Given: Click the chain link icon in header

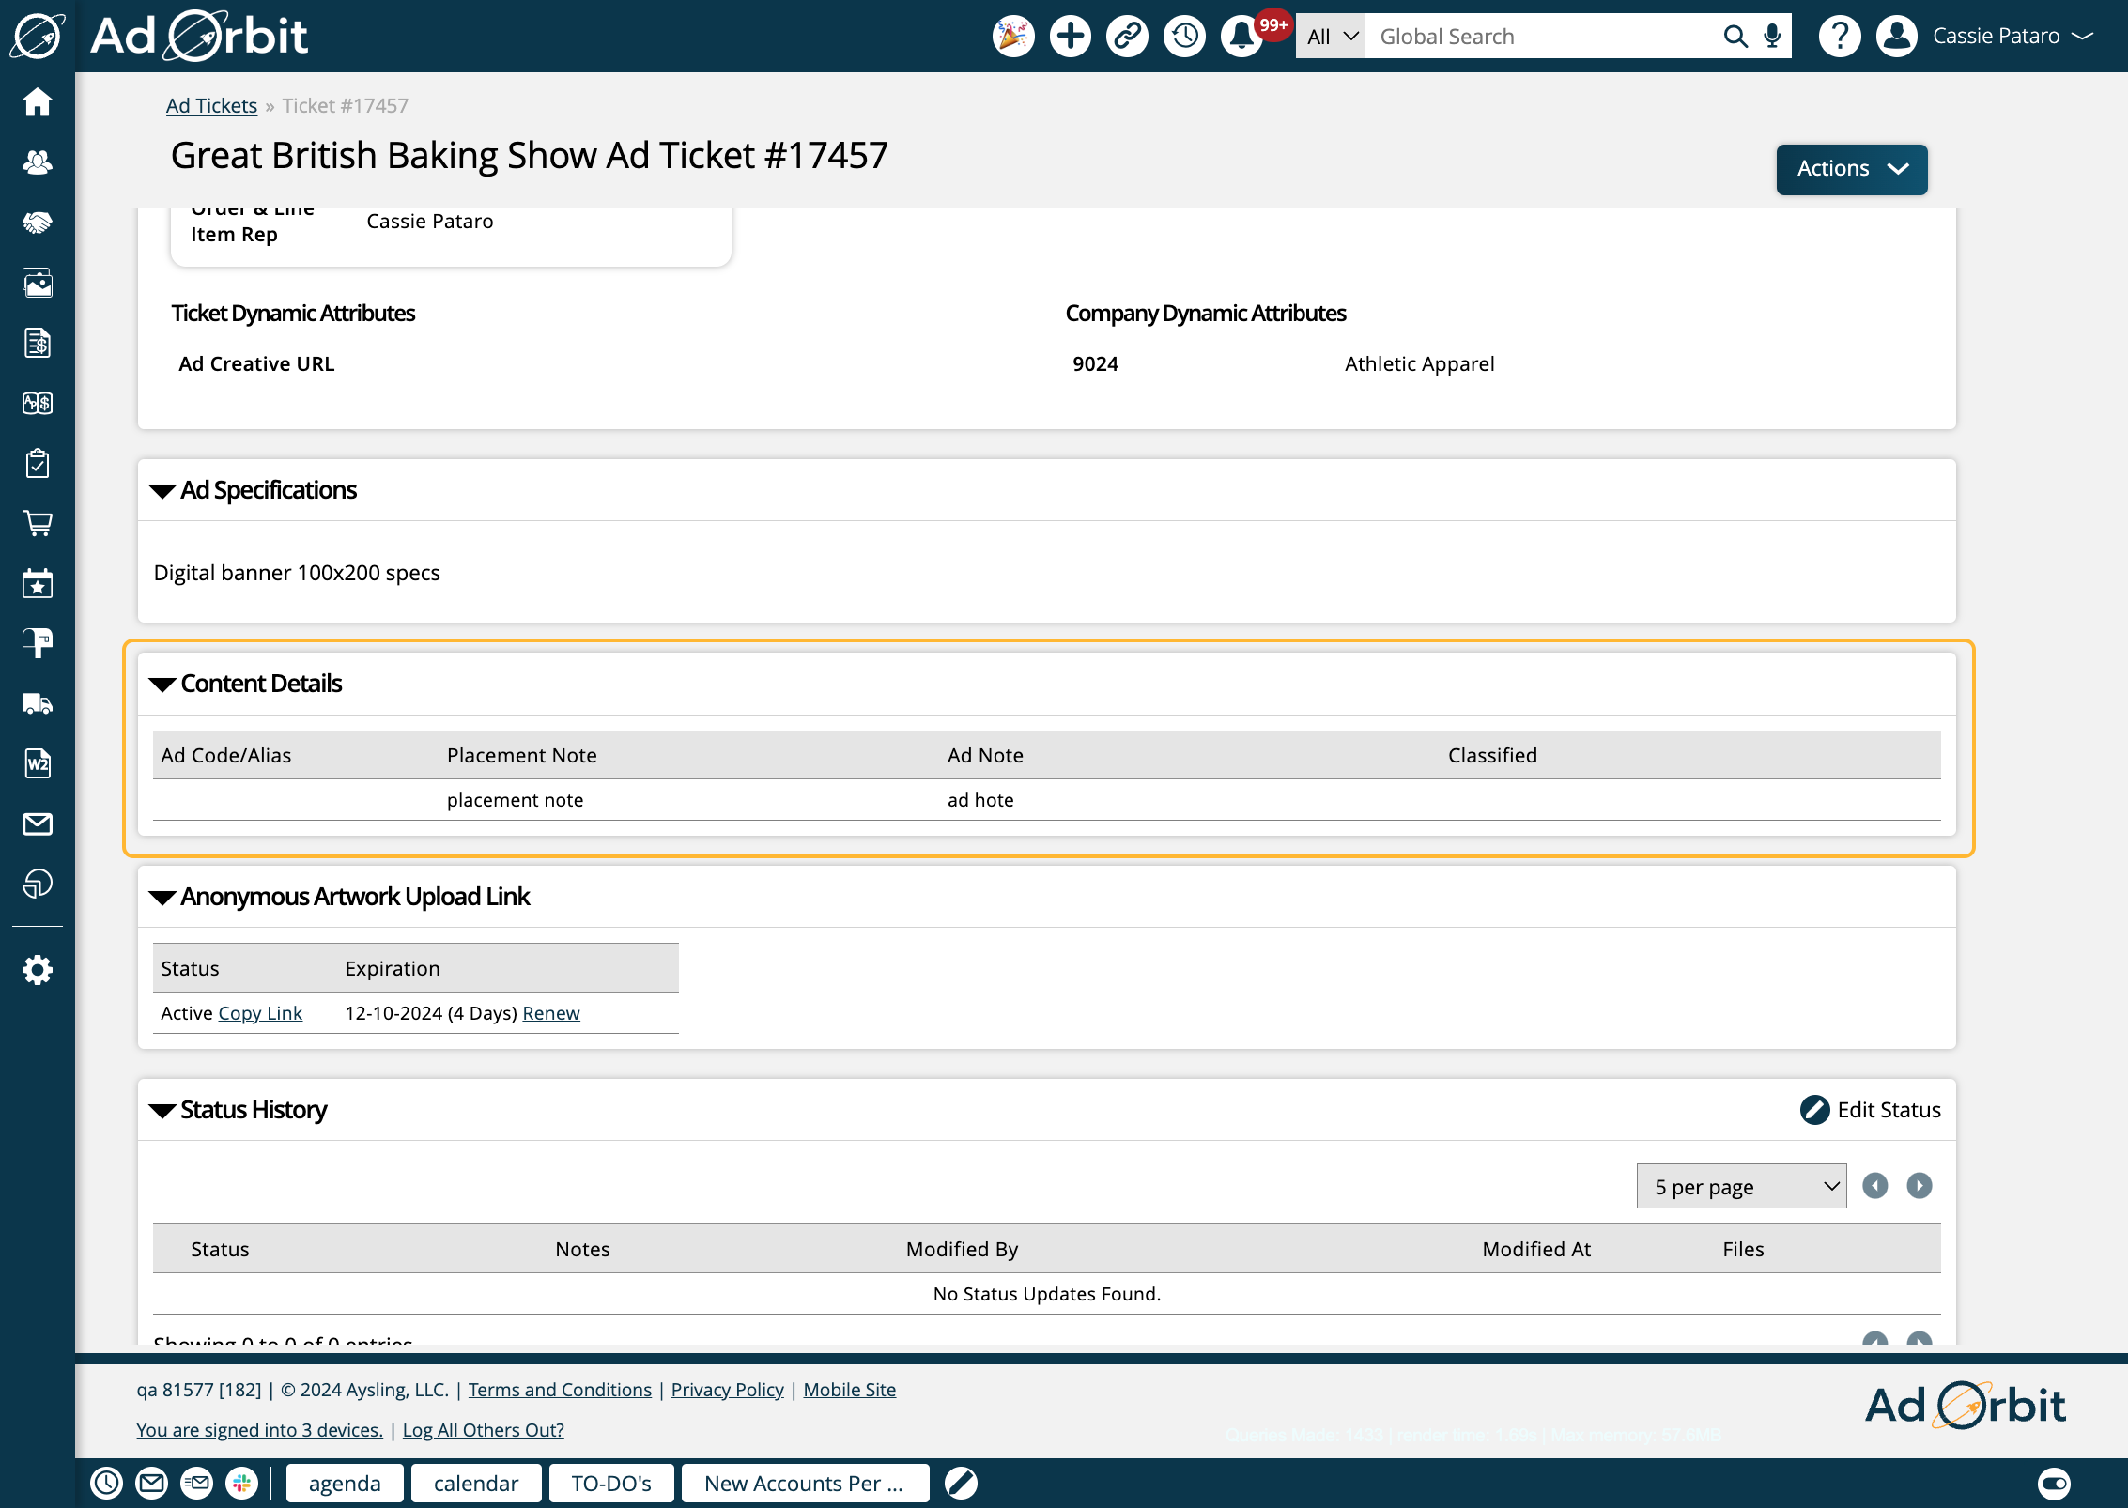Looking at the screenshot, I should 1127,37.
